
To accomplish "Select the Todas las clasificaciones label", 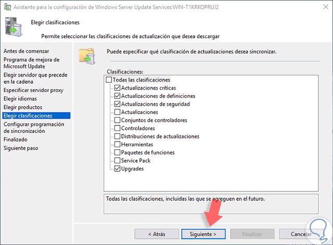I will pyautogui.click(x=142, y=80).
